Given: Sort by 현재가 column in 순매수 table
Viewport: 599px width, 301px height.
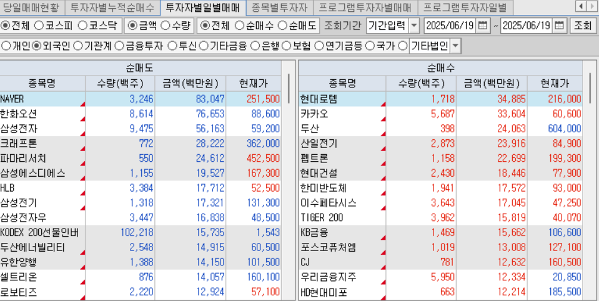Looking at the screenshot, I should point(555,83).
